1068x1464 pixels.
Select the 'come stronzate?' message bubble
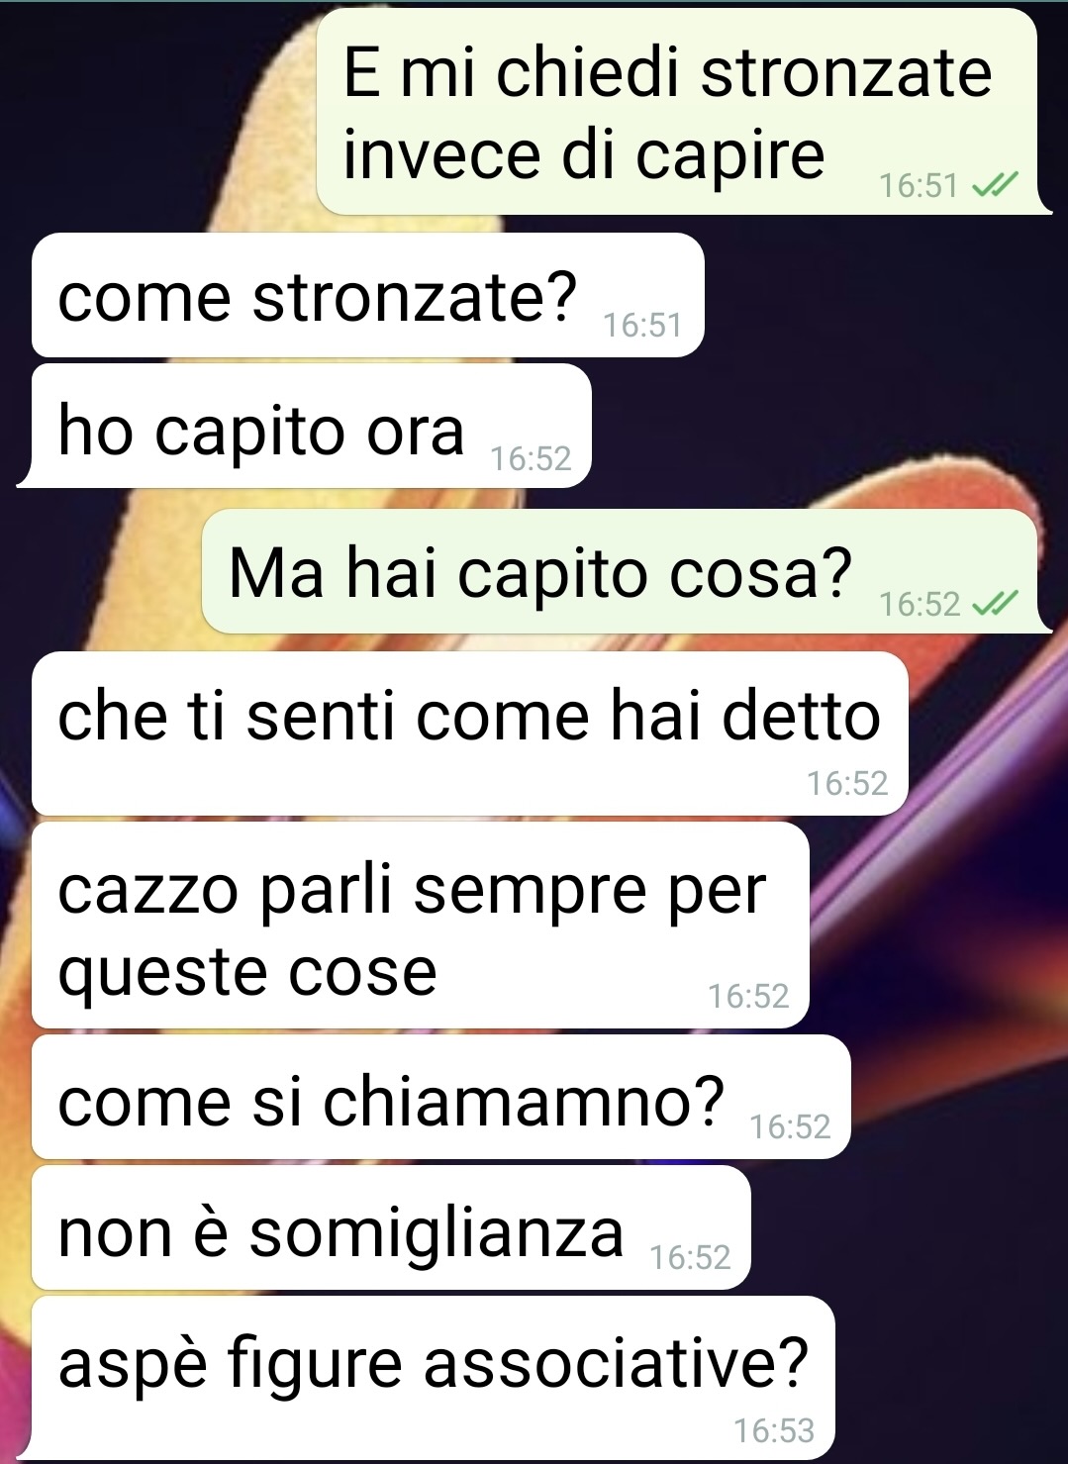367,295
